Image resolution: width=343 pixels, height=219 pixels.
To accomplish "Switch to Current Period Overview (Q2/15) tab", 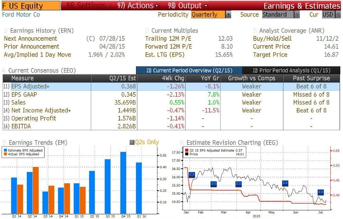I will tap(189, 70).
